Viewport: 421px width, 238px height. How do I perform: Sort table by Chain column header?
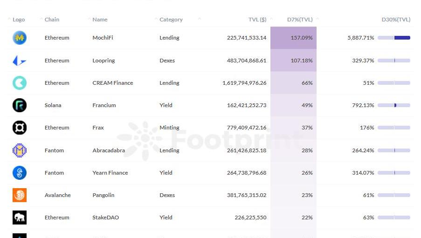[x=52, y=20]
